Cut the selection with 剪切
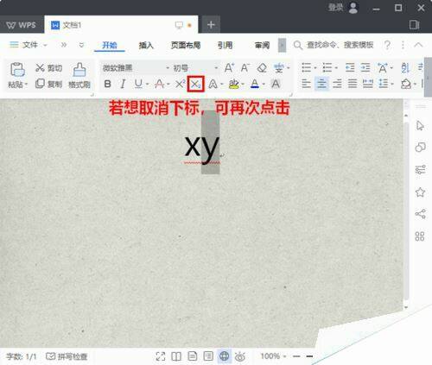The image size is (432, 365). point(48,68)
